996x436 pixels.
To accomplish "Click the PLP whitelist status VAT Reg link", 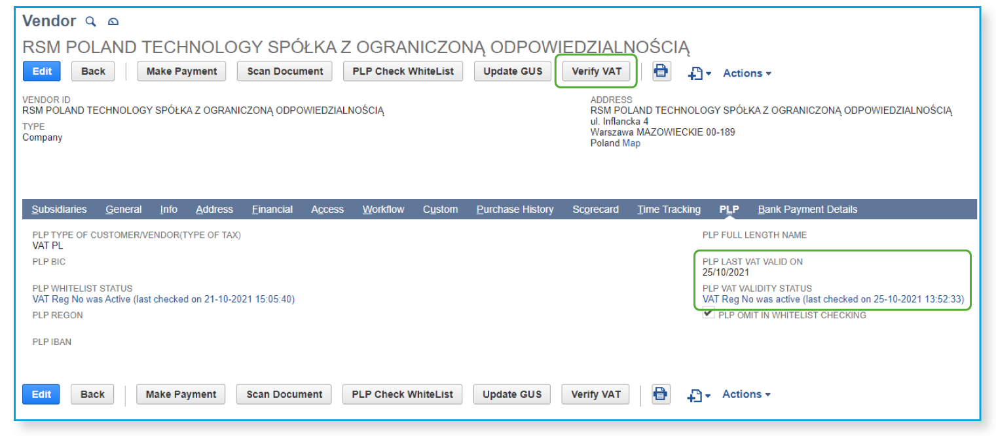I will point(164,299).
